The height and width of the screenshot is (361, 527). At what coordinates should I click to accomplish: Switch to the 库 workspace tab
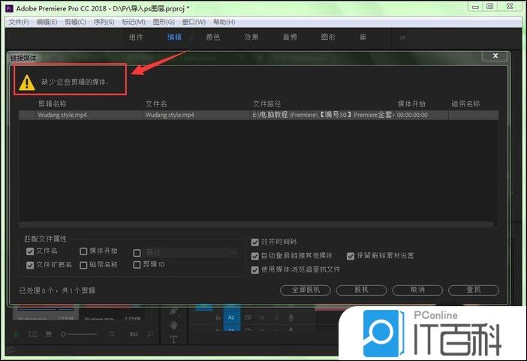tap(363, 38)
